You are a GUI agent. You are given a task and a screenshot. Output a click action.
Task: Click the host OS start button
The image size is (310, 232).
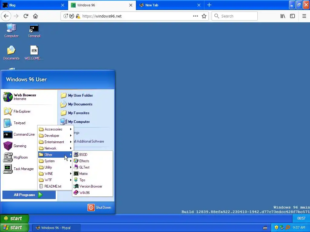click(14, 227)
